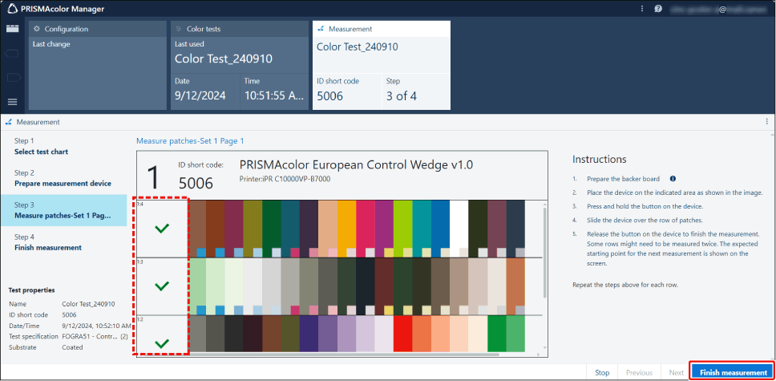Viewport: 776px width, 381px height.
Task: Click the bright red patch in bottom row
Action: coord(402,333)
